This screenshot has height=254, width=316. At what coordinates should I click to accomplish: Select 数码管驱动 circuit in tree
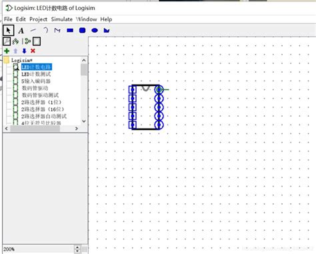tap(35, 88)
